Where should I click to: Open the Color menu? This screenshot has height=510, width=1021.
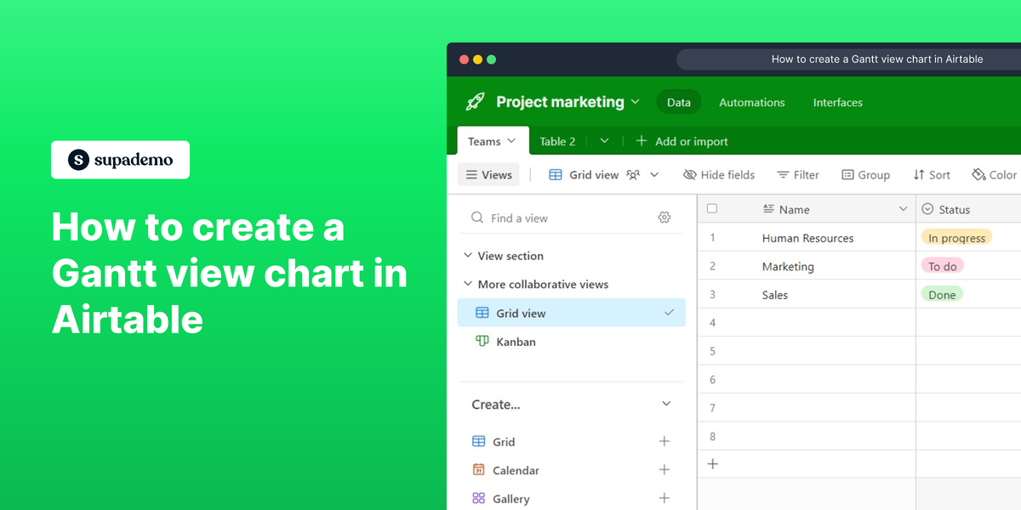click(995, 174)
